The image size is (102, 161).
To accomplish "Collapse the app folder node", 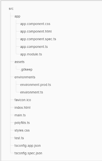I will pos(17,16).
